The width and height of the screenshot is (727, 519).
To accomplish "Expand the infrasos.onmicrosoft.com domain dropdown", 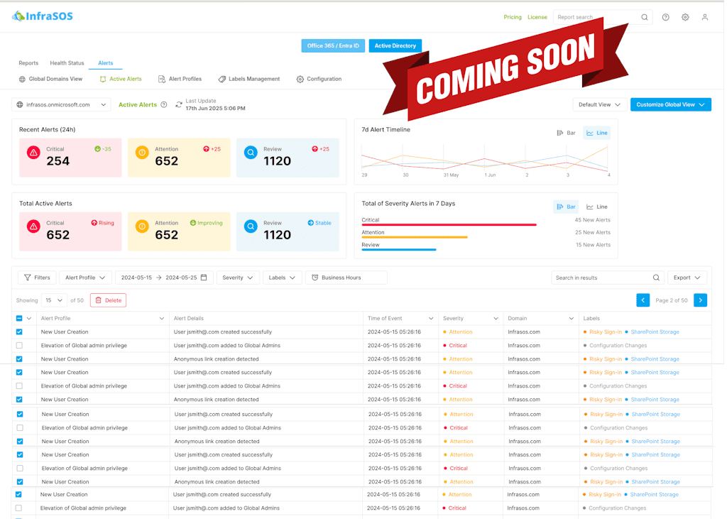I will coord(61,105).
